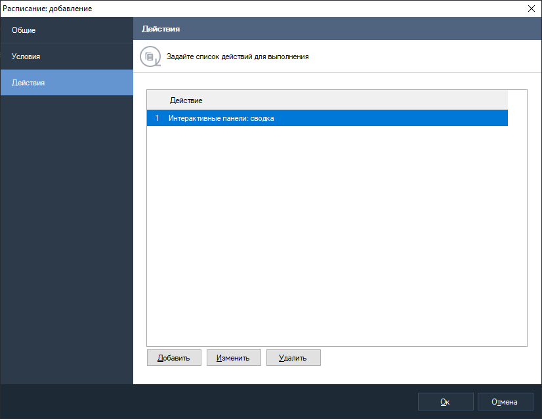Click blank number column header cell
The image size is (542, 419).
[x=156, y=100]
